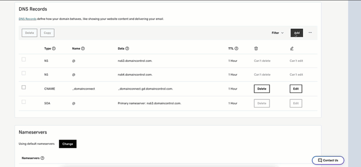Click Can't delete in ns63 row
Viewport: 361px width, 167px height.
262,61
